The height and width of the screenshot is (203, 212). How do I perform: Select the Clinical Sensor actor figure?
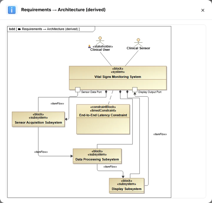(138, 42)
